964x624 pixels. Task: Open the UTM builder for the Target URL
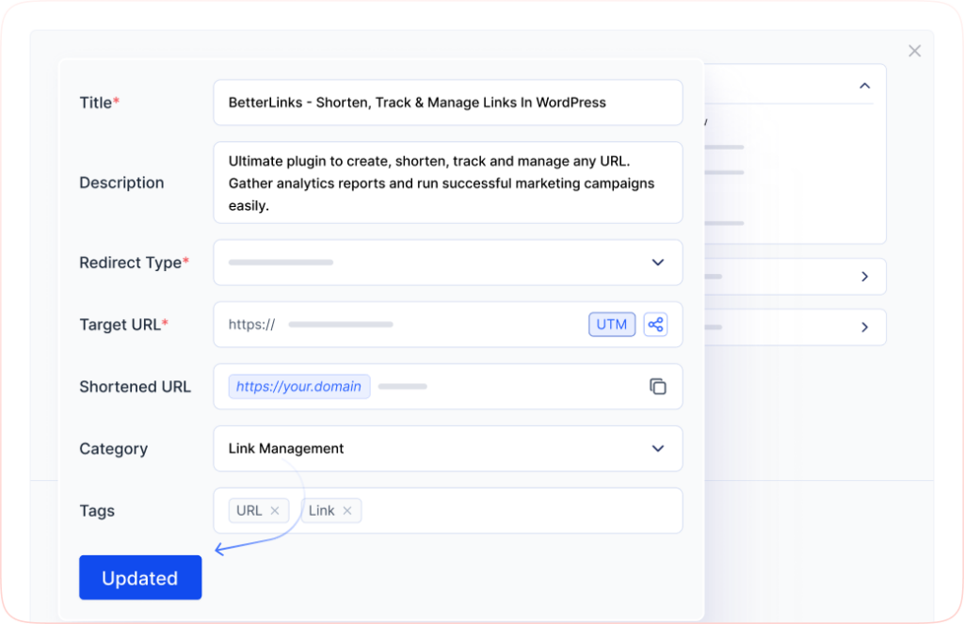point(612,324)
